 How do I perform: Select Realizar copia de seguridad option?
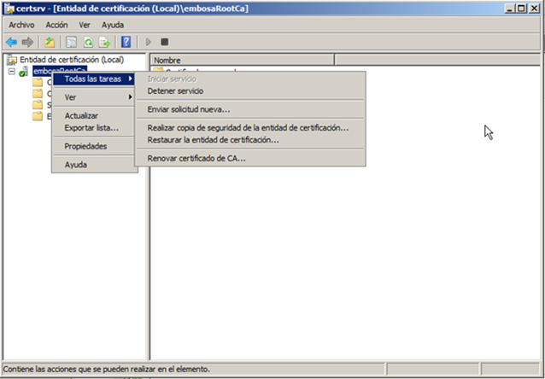[248, 127]
